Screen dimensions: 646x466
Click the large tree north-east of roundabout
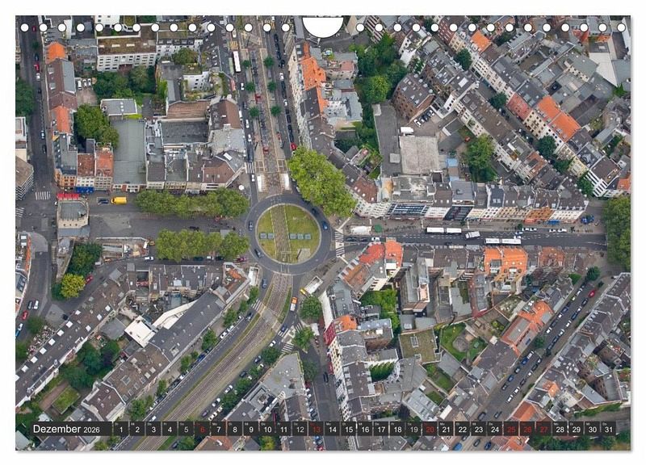coord(321,180)
